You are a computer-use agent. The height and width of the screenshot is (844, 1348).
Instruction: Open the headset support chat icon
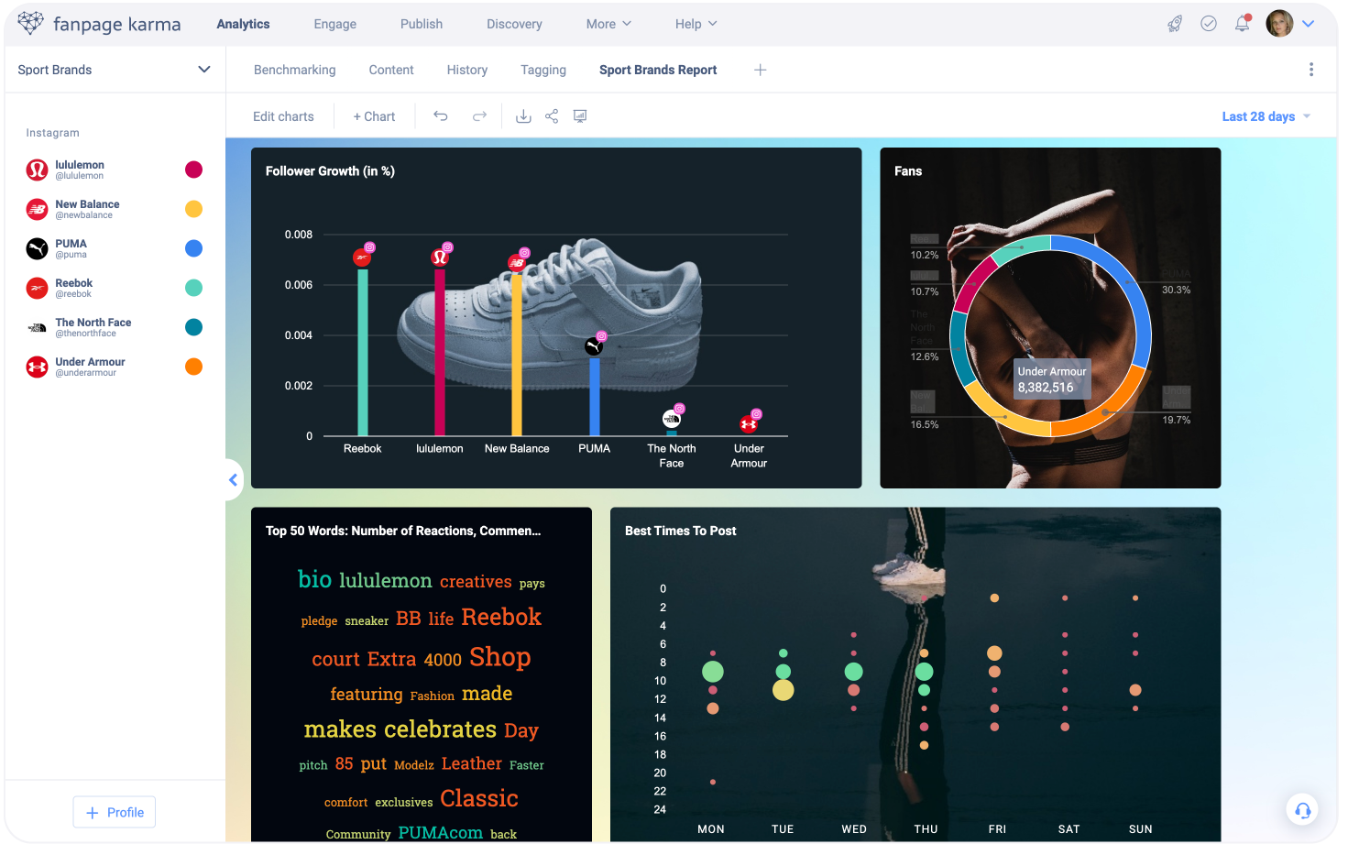point(1302,810)
